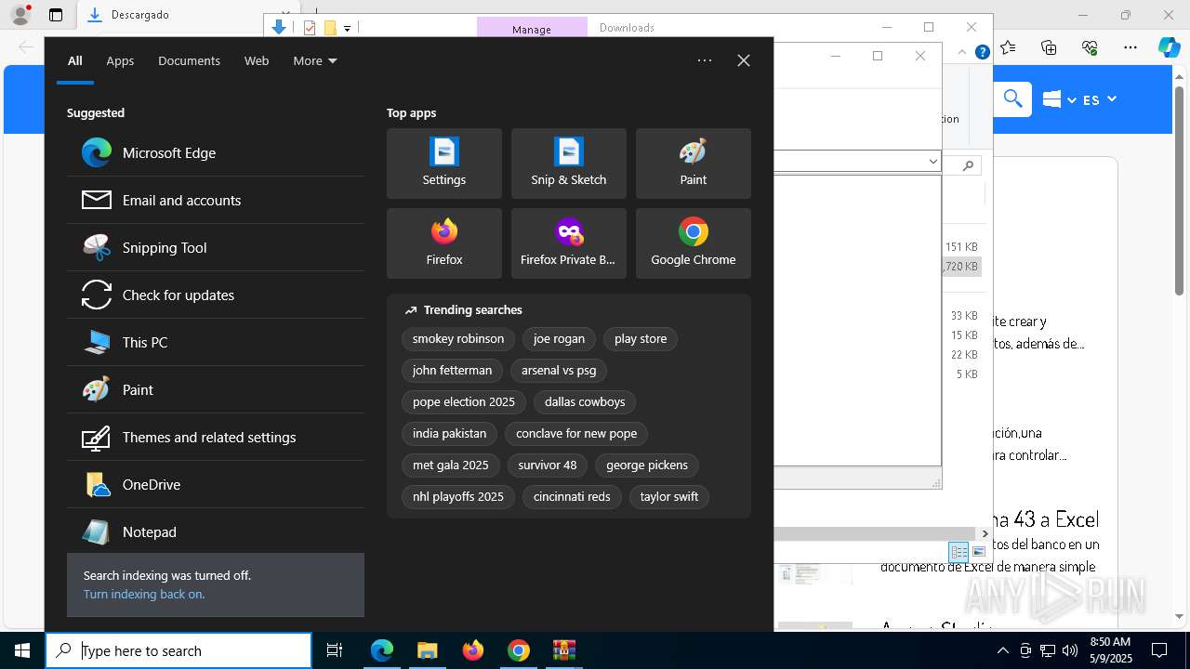Select the nhl playoffs 2025 chip
The height and width of the screenshot is (669, 1190).
[x=458, y=496]
